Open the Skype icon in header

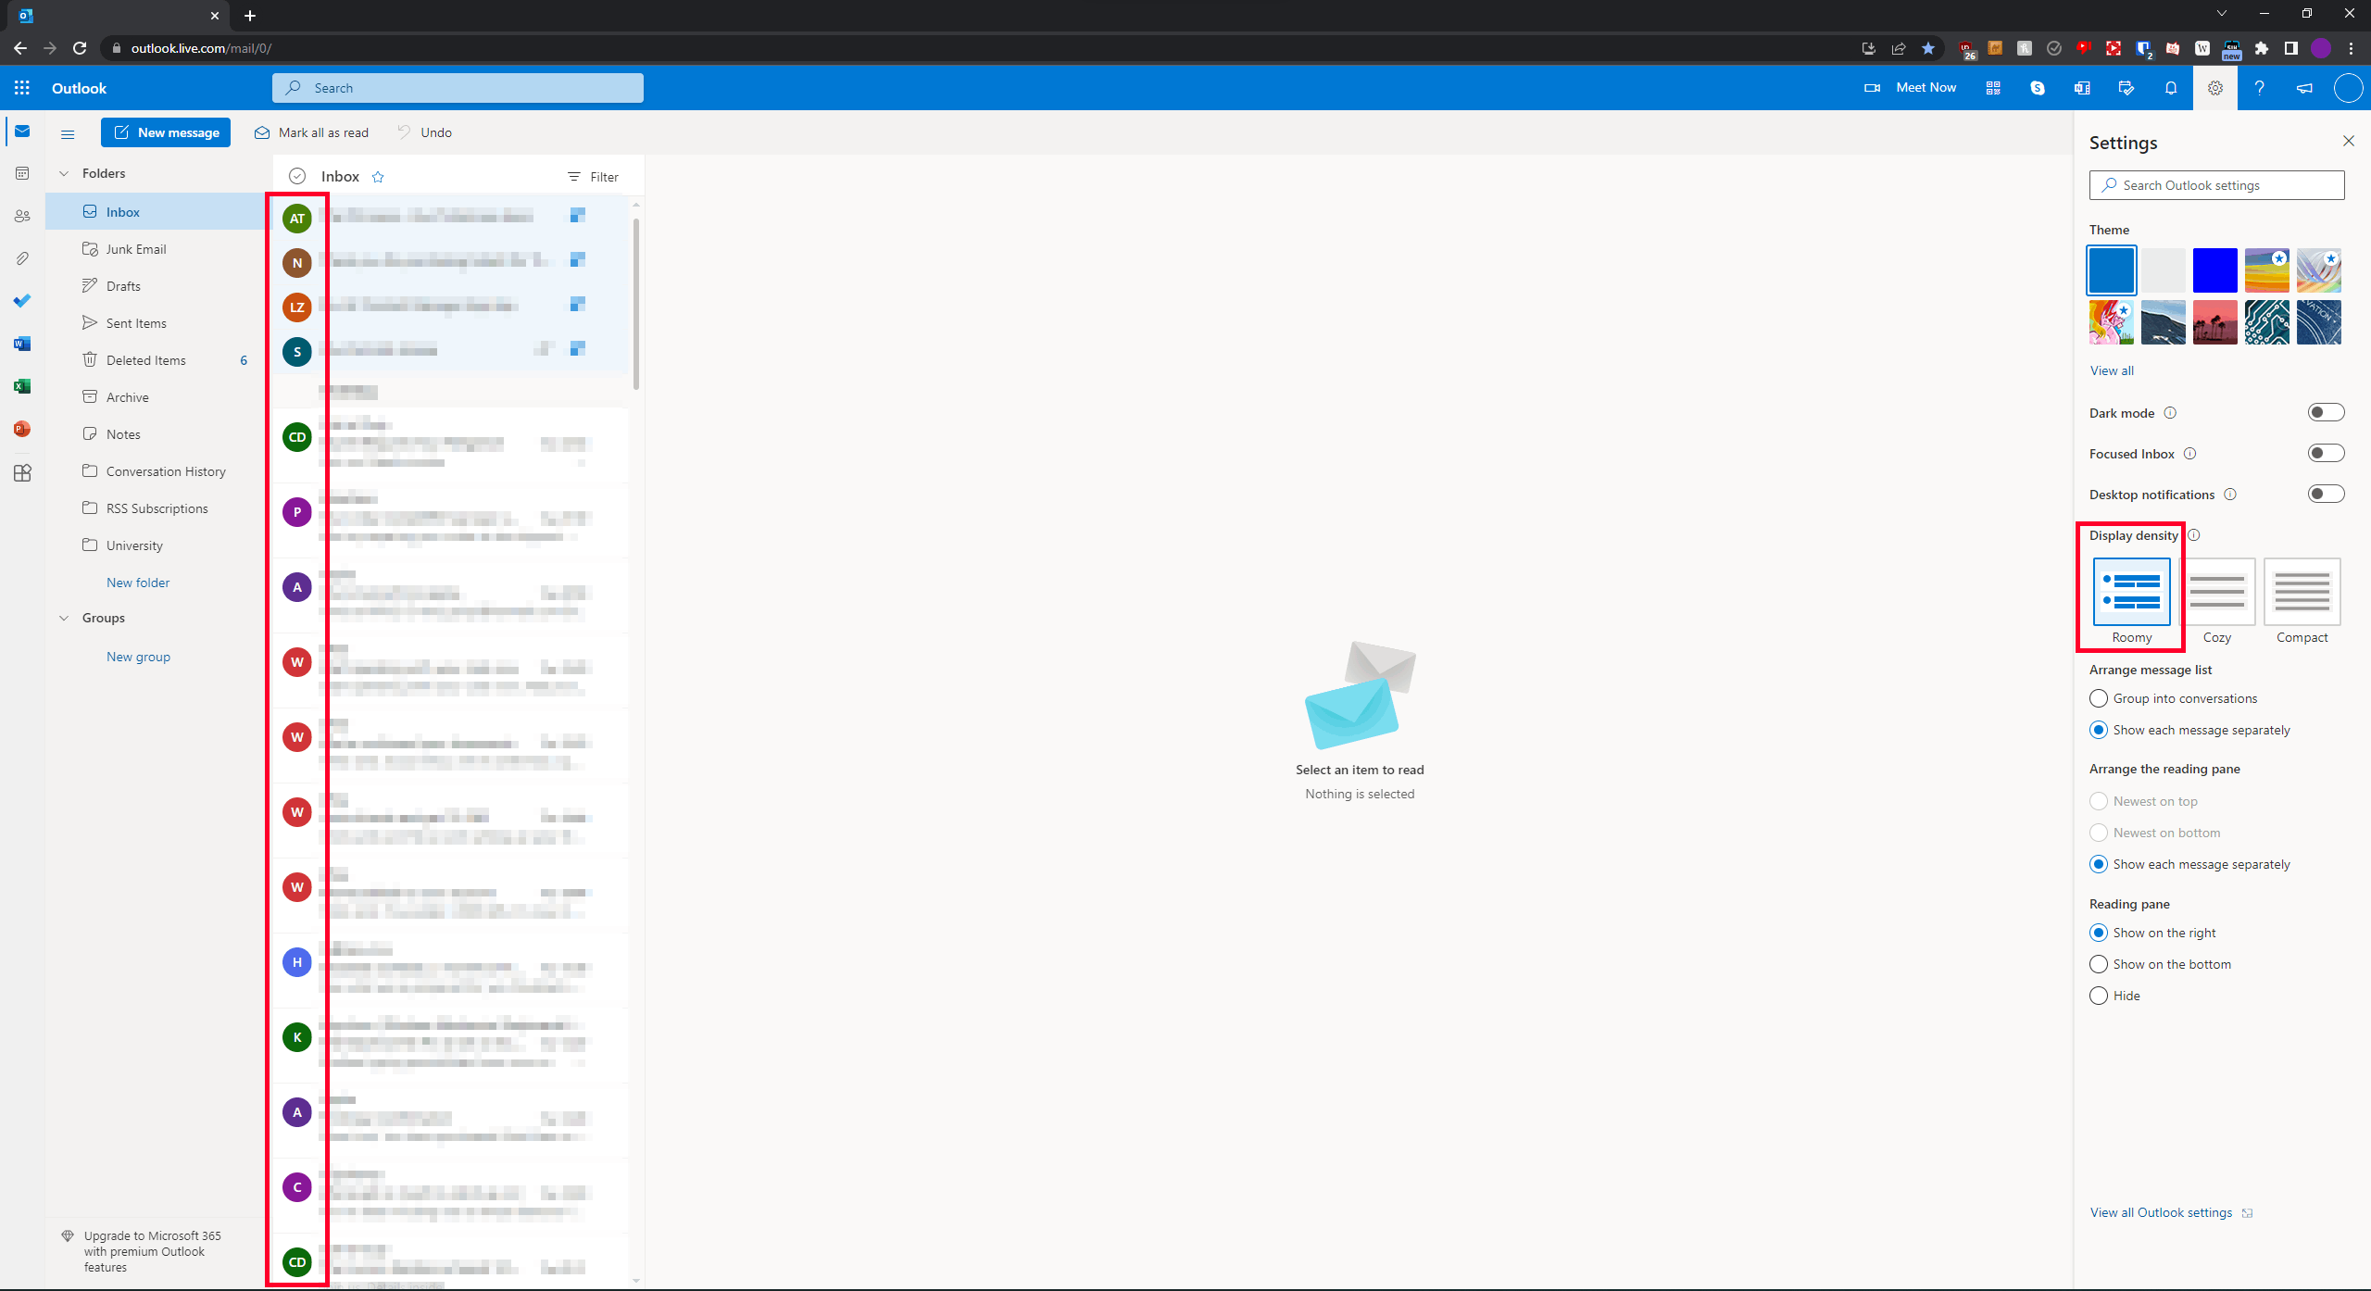[2038, 88]
